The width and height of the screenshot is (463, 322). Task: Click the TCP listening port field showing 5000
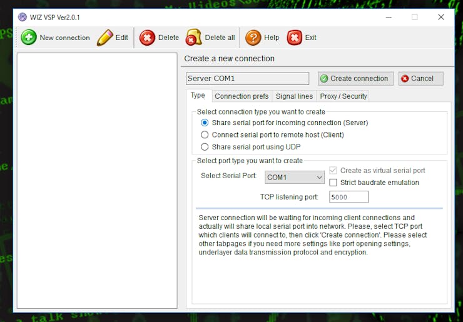click(x=349, y=197)
